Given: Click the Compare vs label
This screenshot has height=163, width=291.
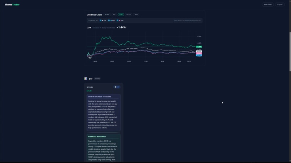Looking at the screenshot, I should [93, 21].
